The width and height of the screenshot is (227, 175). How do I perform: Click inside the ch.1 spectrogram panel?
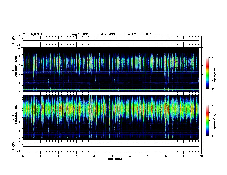tap(111, 70)
